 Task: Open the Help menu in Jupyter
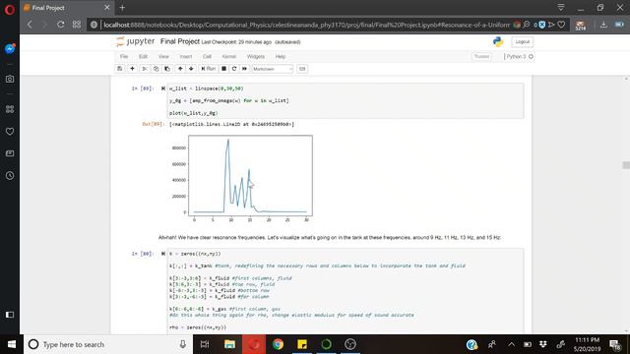(280, 57)
